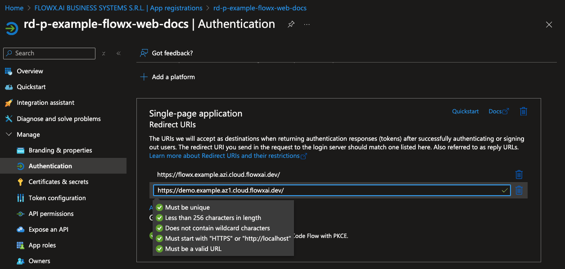
Task: Click the Quickstart cloud icon
Action: point(9,87)
